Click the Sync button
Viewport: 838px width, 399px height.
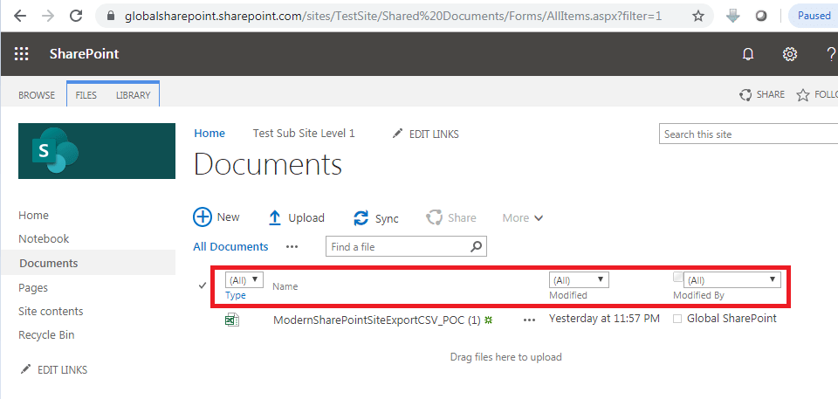point(375,218)
